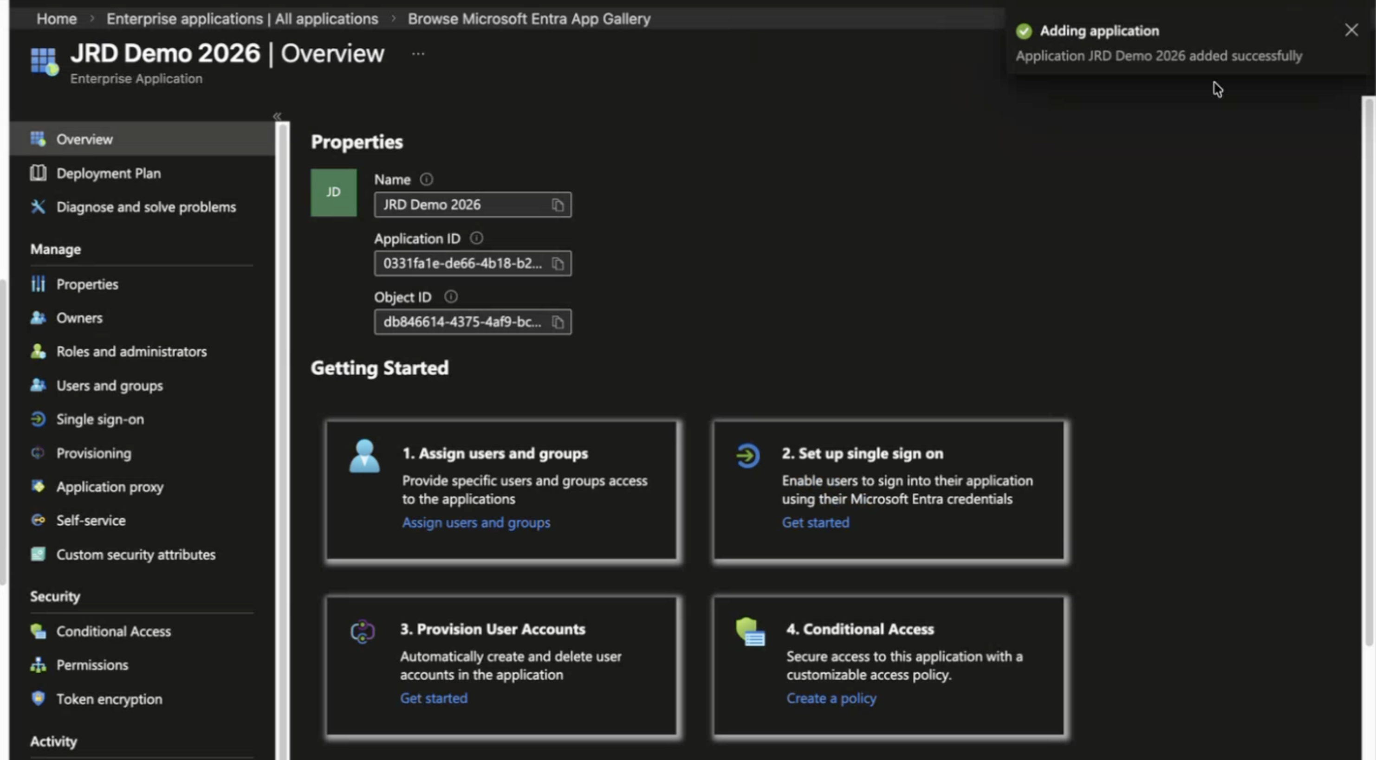Click the Create a policy link

click(831, 699)
